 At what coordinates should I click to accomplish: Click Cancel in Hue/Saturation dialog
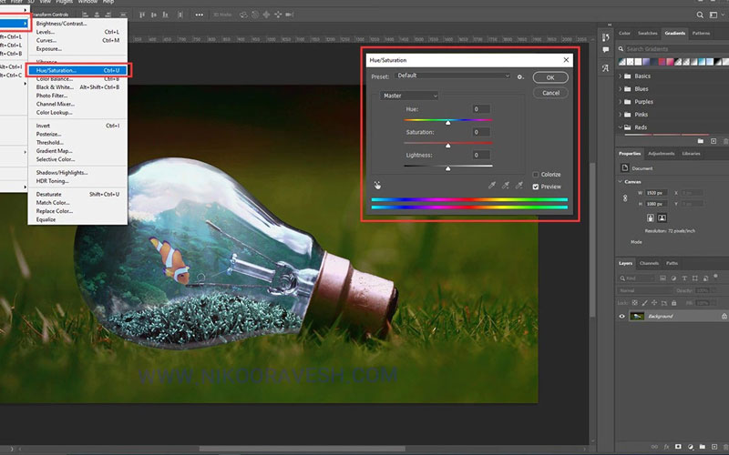(x=550, y=93)
